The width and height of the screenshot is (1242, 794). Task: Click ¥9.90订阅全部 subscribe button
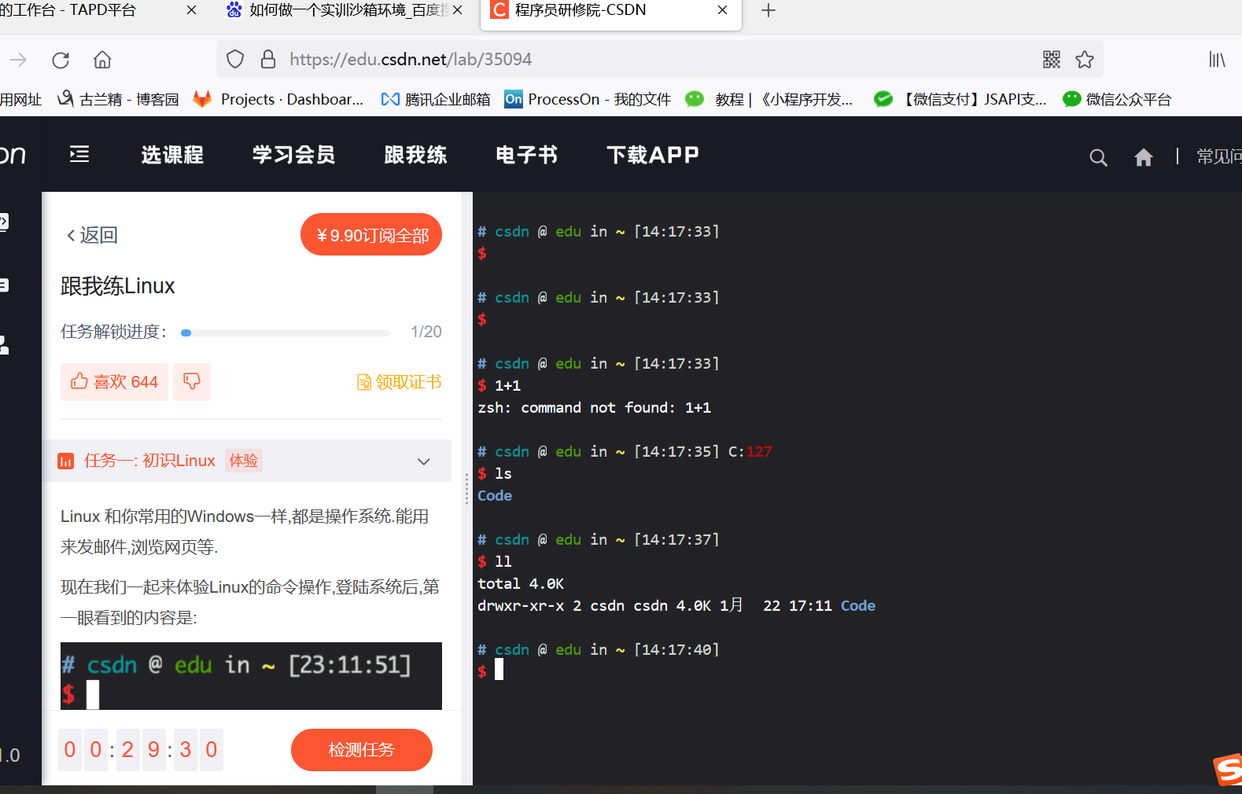pos(371,234)
